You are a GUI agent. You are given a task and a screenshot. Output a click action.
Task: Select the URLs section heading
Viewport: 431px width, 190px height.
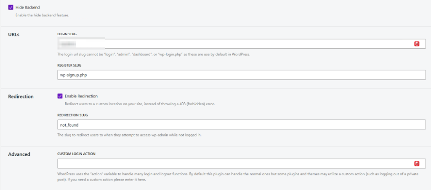pos(14,35)
